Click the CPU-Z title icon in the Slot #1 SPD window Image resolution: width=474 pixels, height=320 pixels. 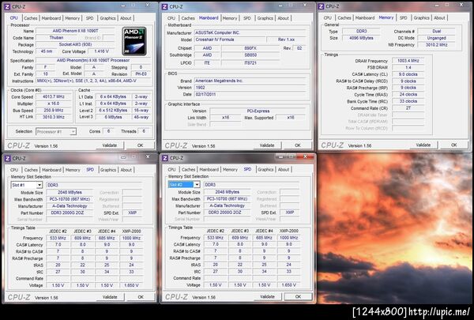(x=8, y=158)
